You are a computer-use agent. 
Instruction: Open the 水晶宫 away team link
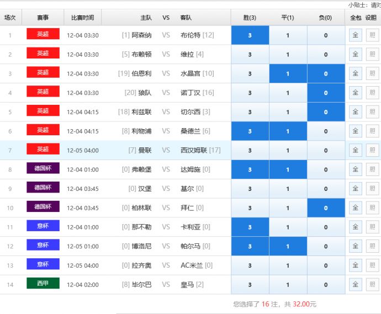pos(190,73)
